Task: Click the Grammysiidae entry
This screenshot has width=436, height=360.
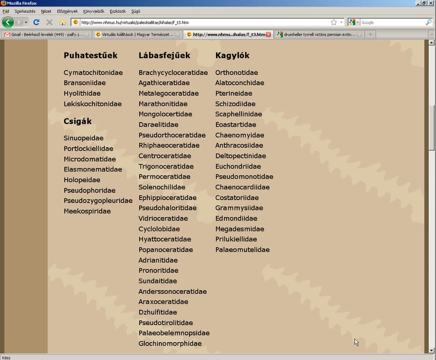Action: click(239, 208)
